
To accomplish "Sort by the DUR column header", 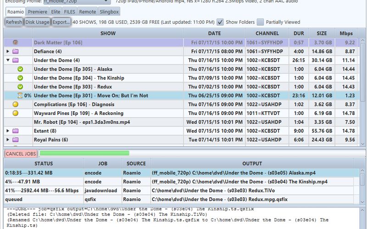I will coord(299,33).
